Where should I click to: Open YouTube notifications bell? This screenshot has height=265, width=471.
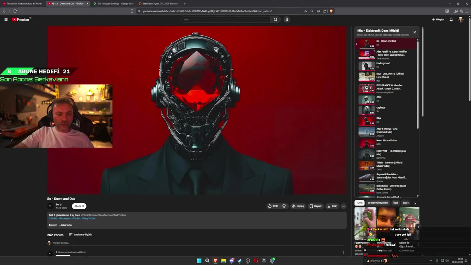click(x=451, y=20)
